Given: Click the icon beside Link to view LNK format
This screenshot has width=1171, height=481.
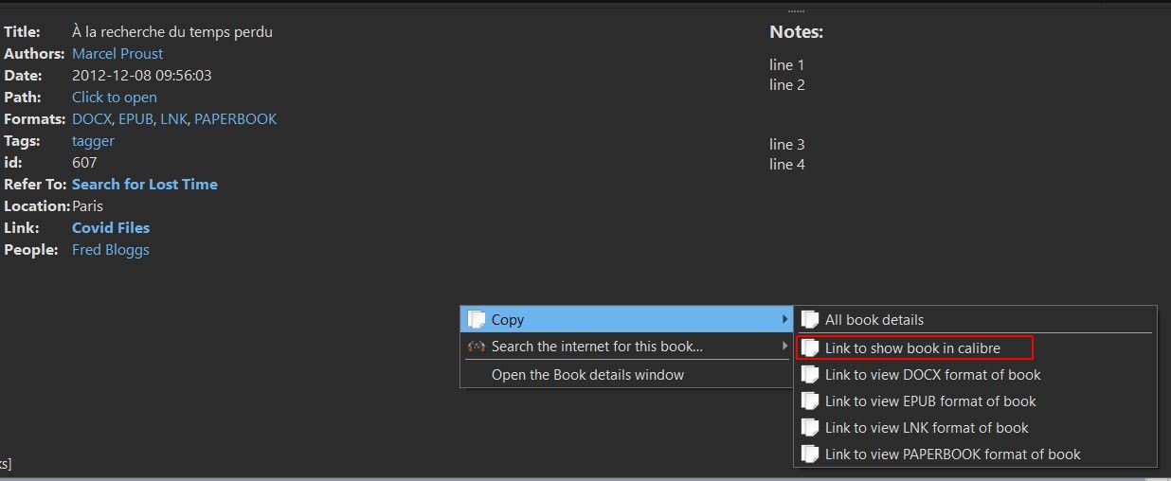Looking at the screenshot, I should (x=810, y=428).
